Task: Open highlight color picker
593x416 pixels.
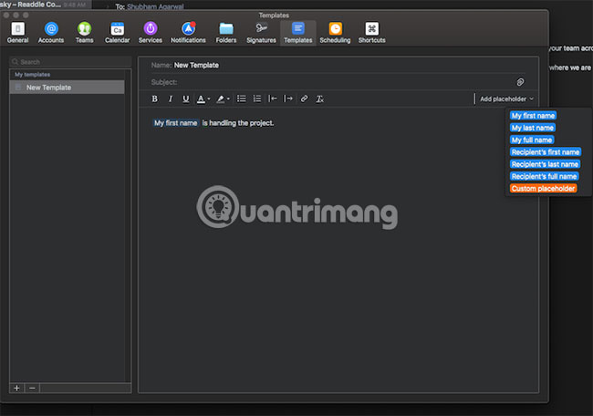Action: tap(223, 99)
